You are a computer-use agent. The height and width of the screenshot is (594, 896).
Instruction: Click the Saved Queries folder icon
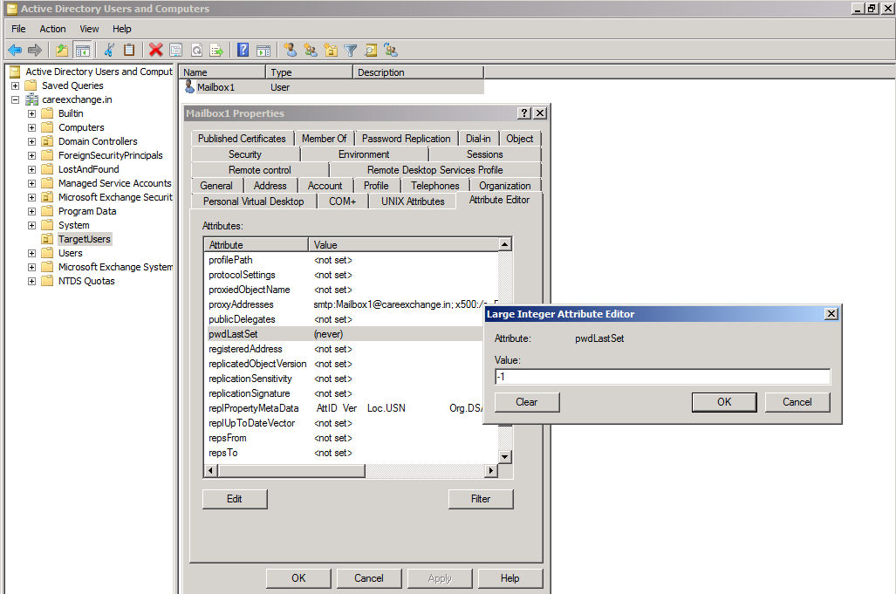(x=31, y=85)
